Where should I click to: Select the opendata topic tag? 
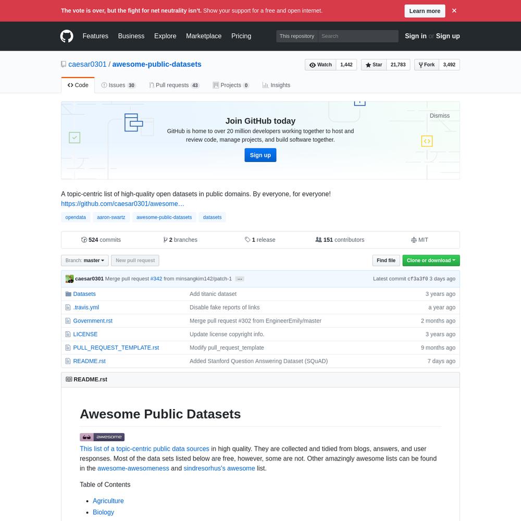point(76,217)
